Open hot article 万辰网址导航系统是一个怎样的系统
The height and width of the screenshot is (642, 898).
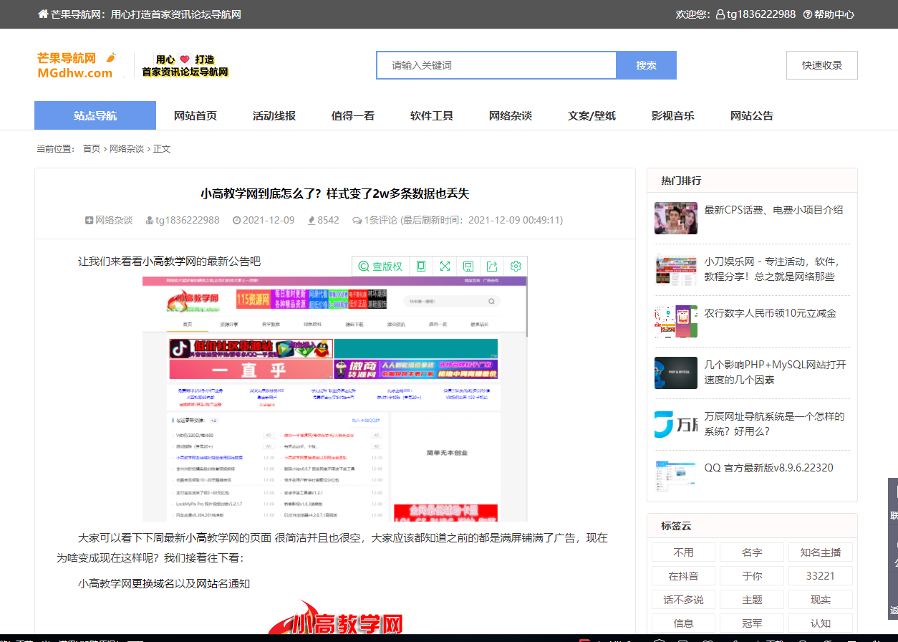(774, 424)
